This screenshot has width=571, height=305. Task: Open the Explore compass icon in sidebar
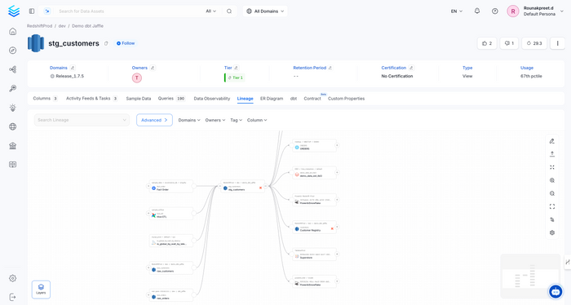click(13, 51)
